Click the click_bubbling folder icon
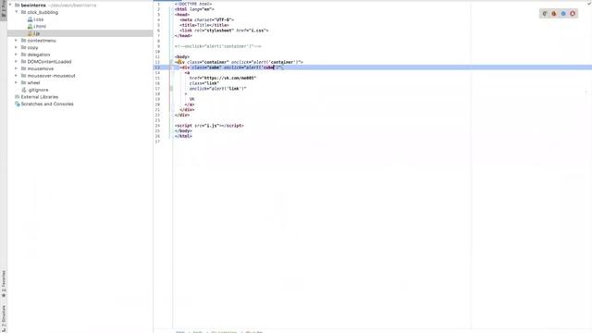 click(x=23, y=12)
